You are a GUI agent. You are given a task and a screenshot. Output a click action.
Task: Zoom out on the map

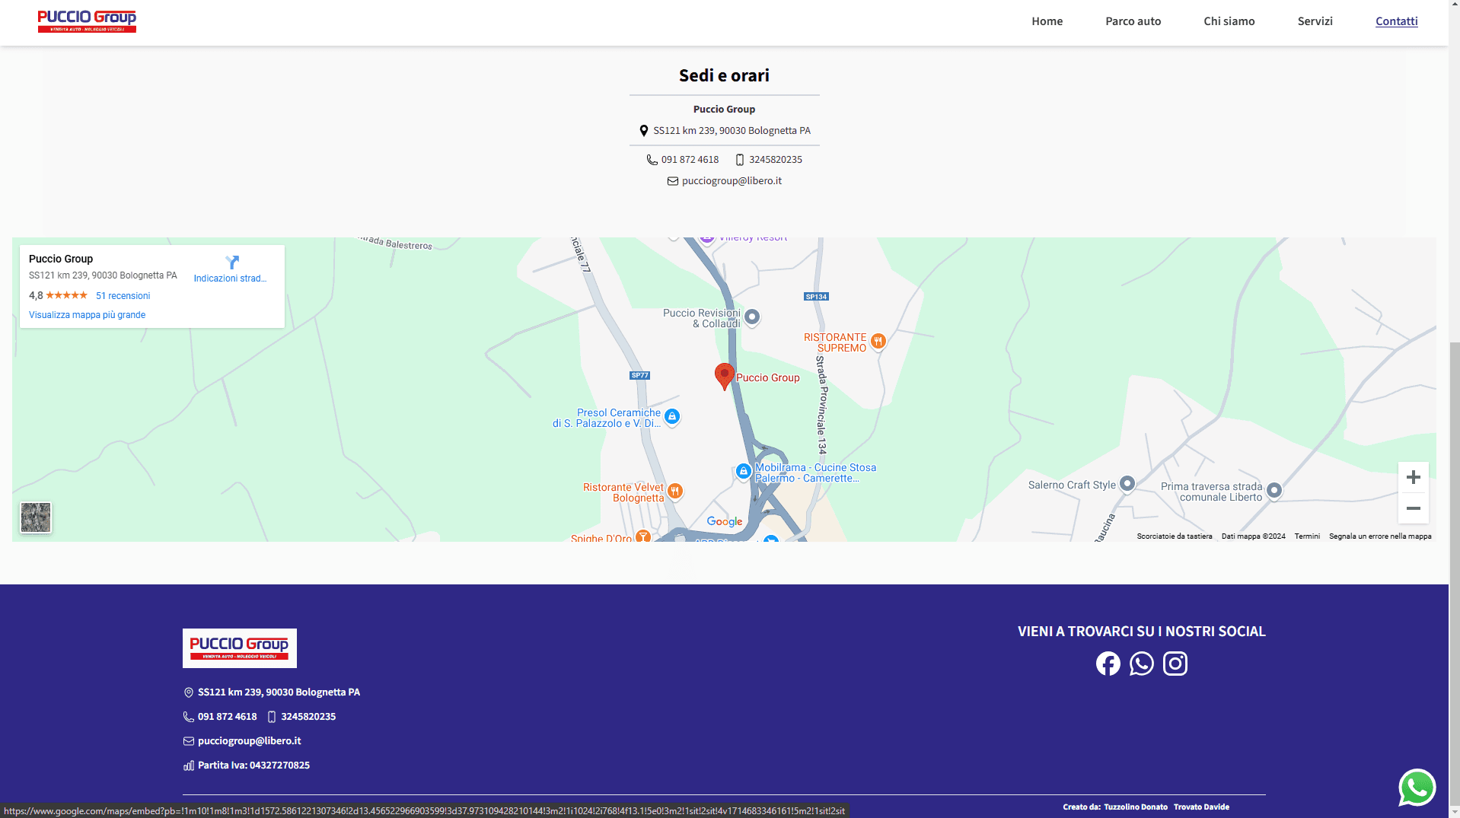(x=1413, y=508)
